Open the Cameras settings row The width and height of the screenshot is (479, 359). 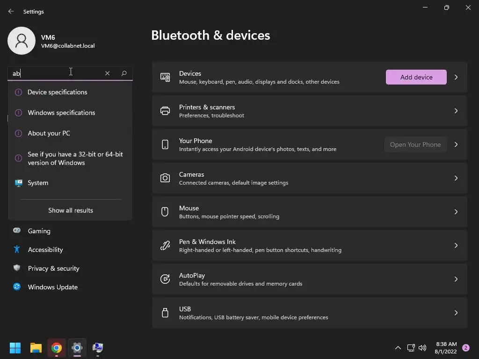(x=309, y=178)
